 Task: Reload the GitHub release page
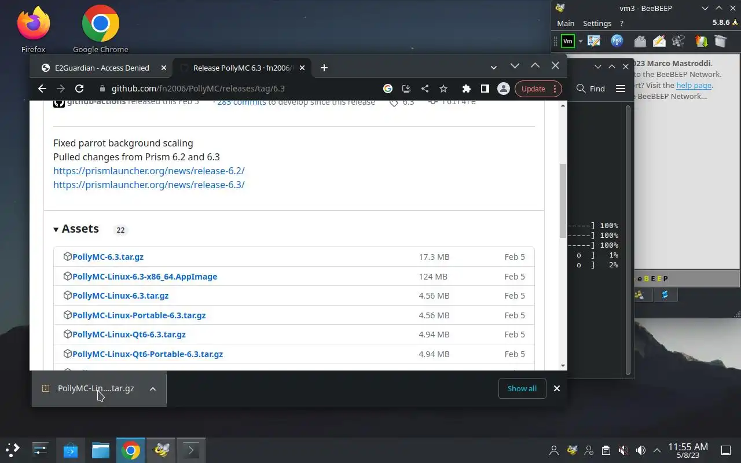pos(79,89)
